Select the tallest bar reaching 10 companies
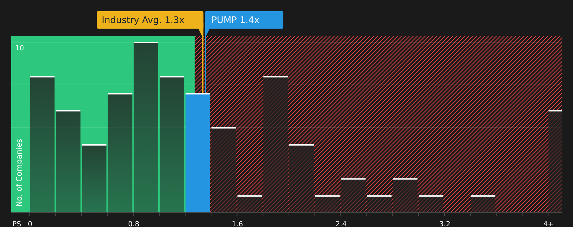This screenshot has height=227, width=573. [x=146, y=127]
